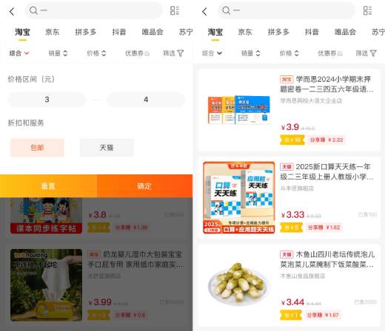Click search magnifier icon in left screen
This screenshot has height=331, width=385.
[33, 10]
